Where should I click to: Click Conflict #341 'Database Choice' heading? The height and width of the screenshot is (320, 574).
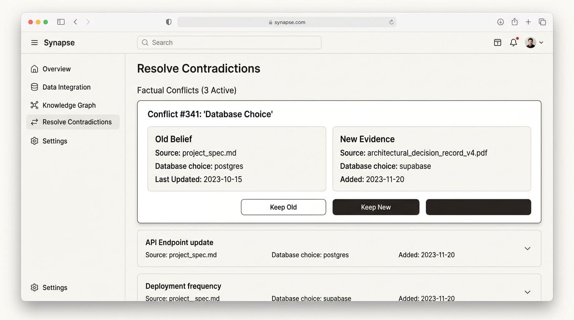click(210, 114)
